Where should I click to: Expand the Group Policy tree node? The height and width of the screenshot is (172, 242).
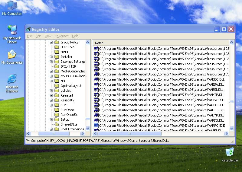(51, 42)
